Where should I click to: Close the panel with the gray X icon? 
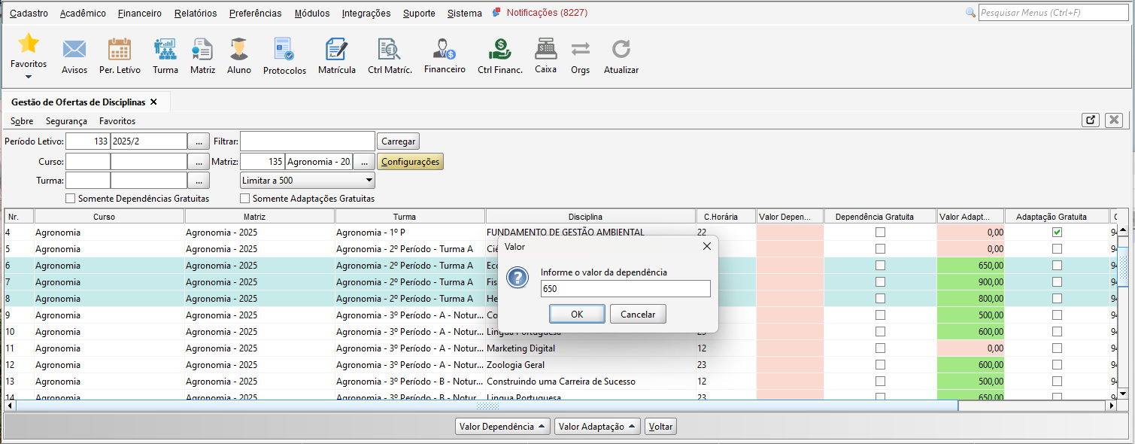1114,120
